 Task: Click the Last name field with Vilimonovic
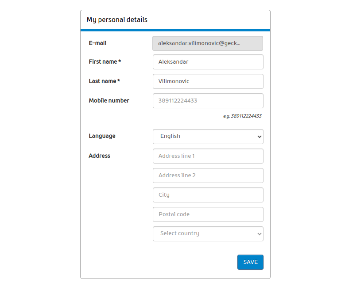tap(208, 81)
